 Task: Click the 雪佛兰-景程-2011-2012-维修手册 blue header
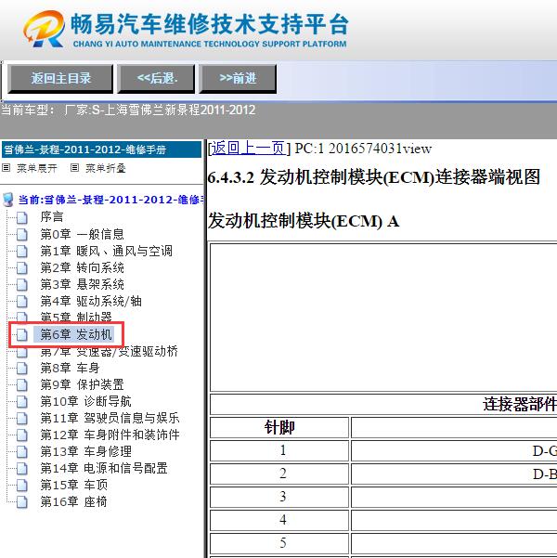point(102,149)
